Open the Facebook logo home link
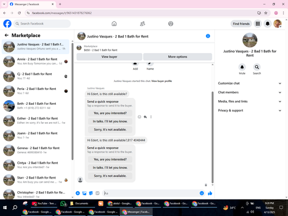Image resolution: width=288 pixels, height=216 pixels. [x=7, y=24]
